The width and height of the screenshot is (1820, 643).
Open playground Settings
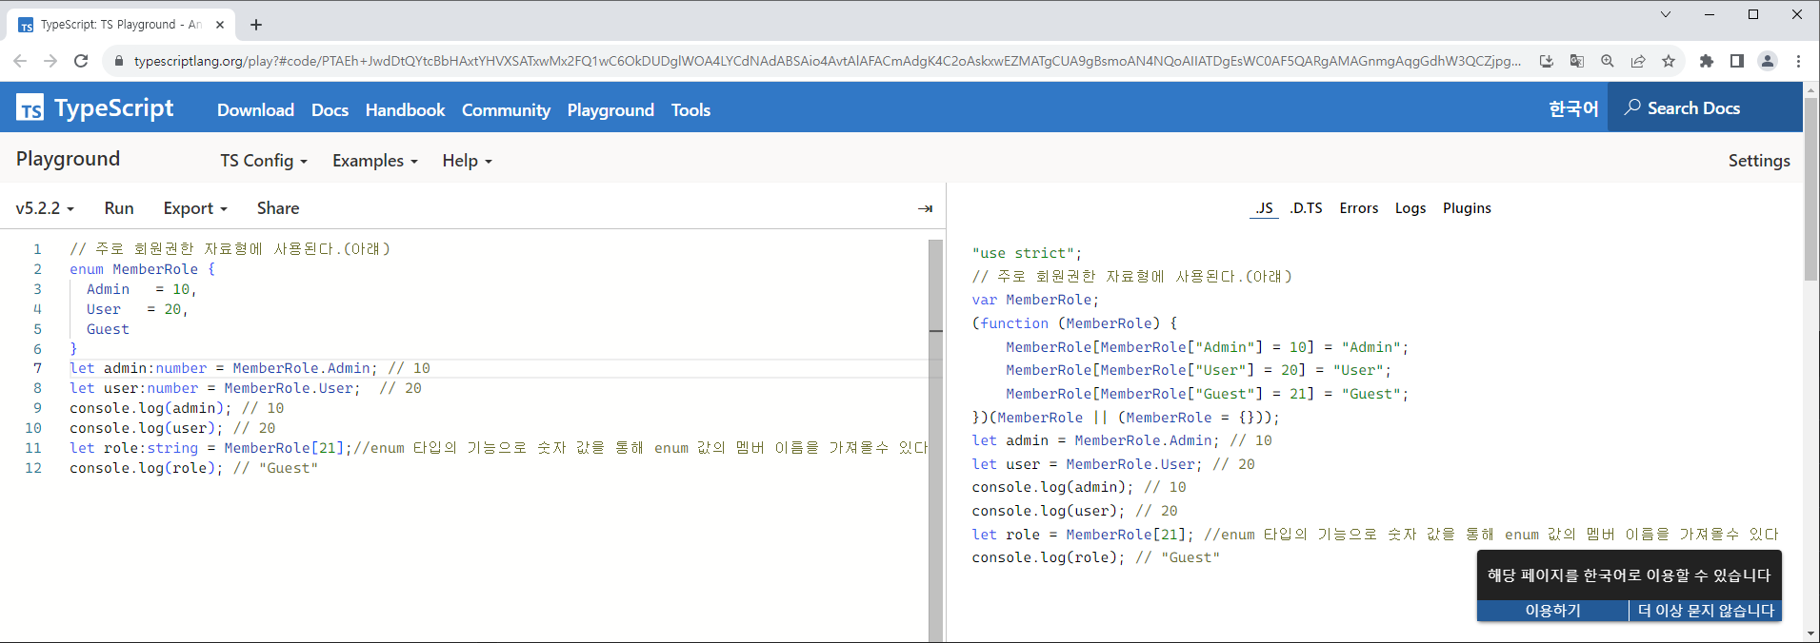click(x=1759, y=161)
